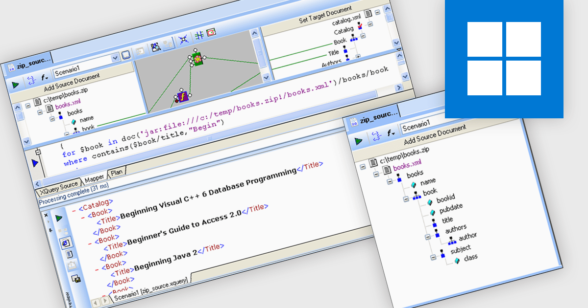Click the mapper zoom magnifier icon
588x308 pixels.
click(155, 46)
